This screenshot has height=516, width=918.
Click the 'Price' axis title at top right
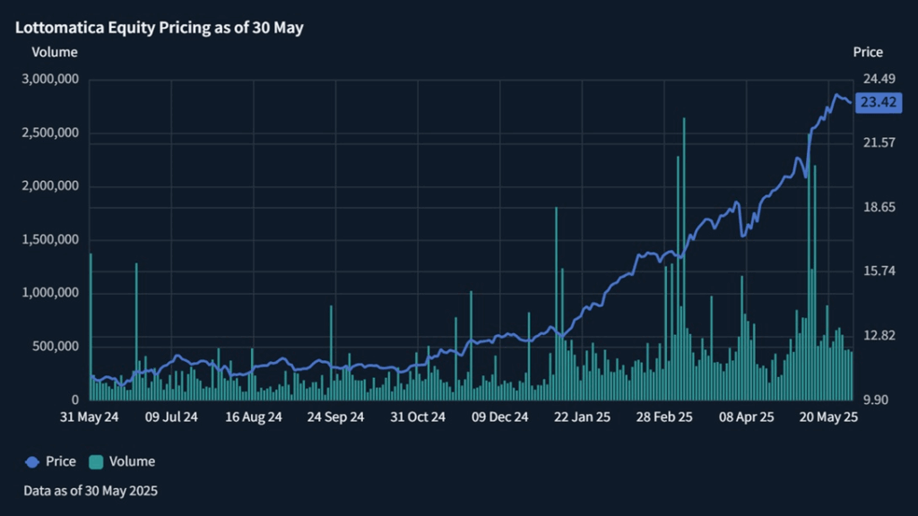click(868, 52)
